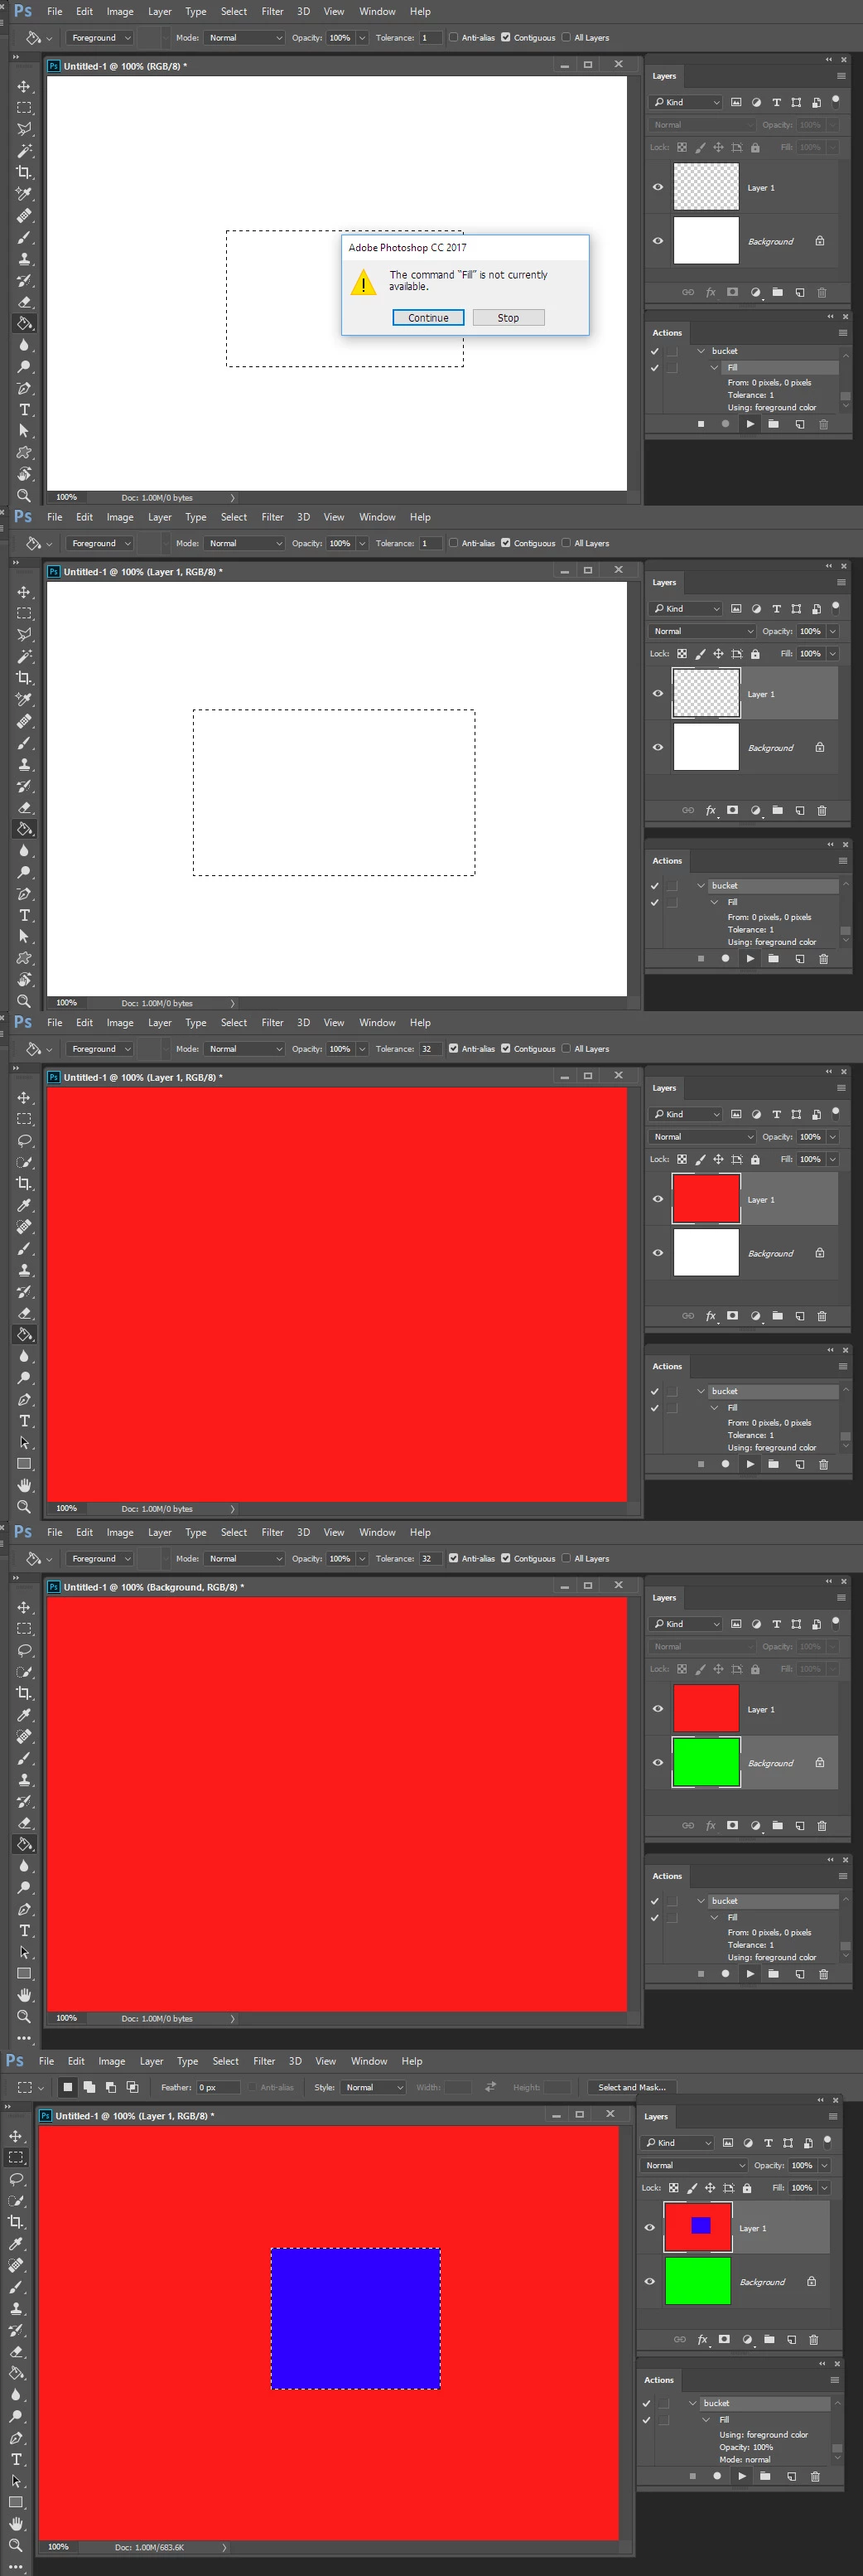Play the action in top screenshot's Actions panel
The height and width of the screenshot is (2576, 863).
(x=750, y=424)
